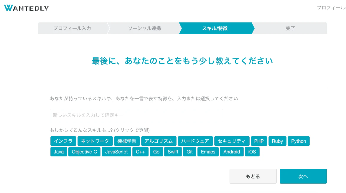
Task: Add the Git skill tag
Action: (x=190, y=152)
